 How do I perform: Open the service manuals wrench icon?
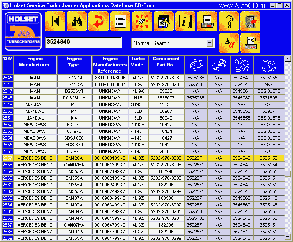(164, 21)
